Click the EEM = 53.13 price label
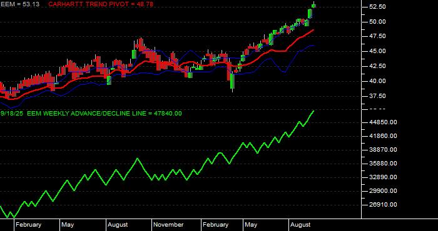 (x=19, y=4)
